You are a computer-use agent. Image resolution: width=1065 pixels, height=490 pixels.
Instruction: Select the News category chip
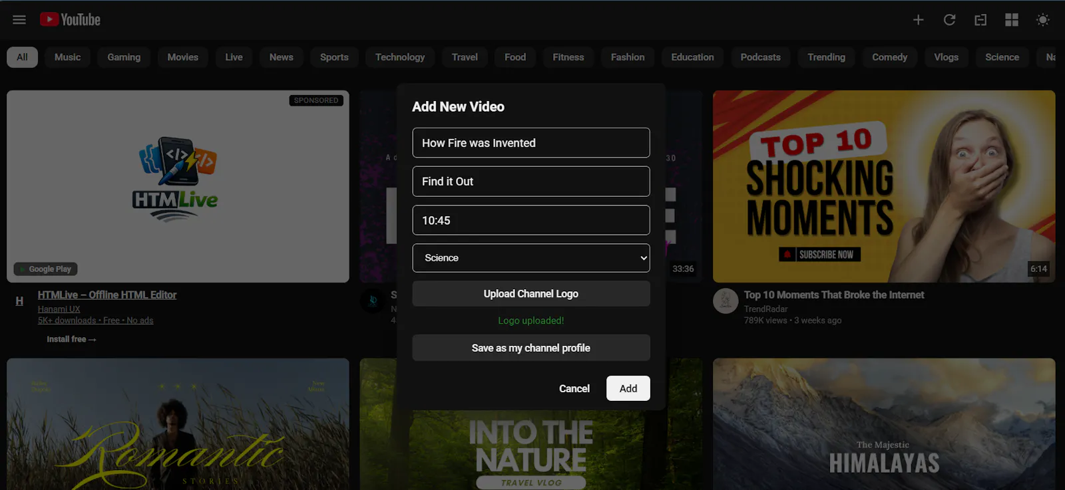coord(281,57)
